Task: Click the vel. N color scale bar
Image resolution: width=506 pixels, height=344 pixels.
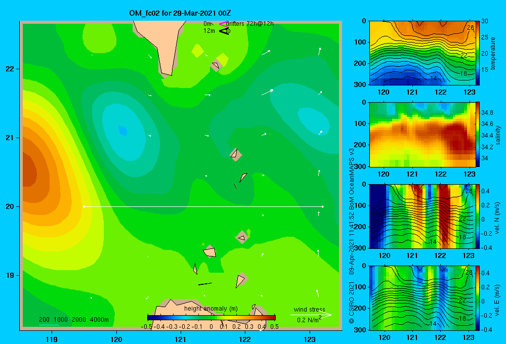Action: [x=478, y=216]
